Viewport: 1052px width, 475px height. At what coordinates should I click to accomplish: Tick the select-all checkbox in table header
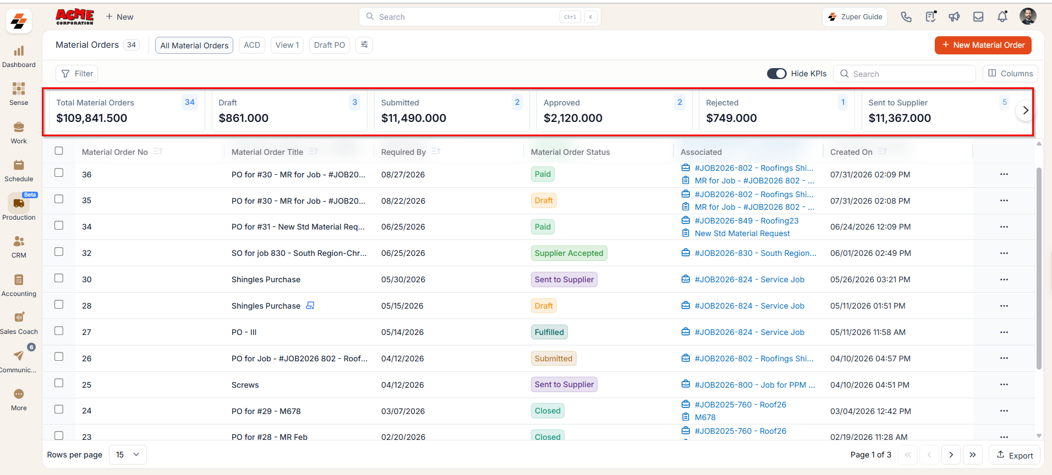click(59, 150)
